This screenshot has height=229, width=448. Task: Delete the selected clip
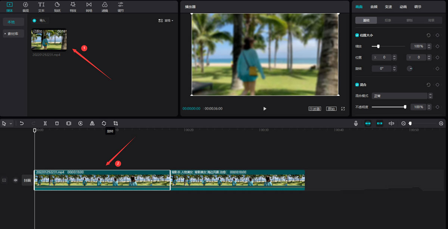click(x=57, y=123)
